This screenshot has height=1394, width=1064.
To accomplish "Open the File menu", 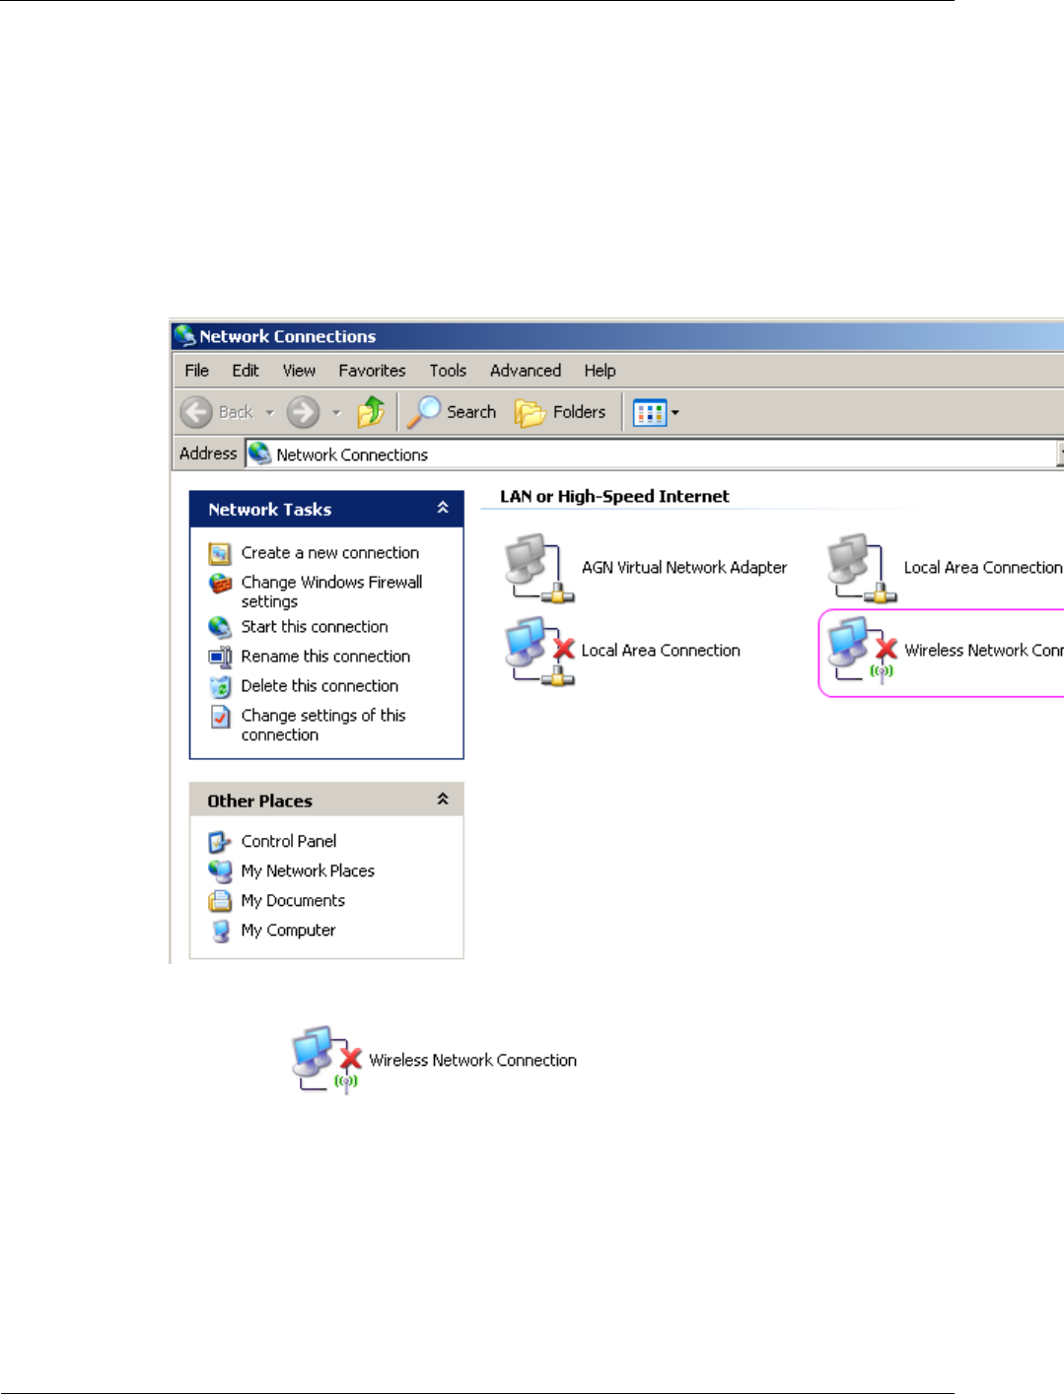I will tap(197, 371).
